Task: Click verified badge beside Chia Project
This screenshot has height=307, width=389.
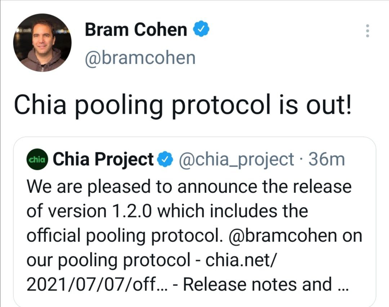Action: click(x=166, y=159)
